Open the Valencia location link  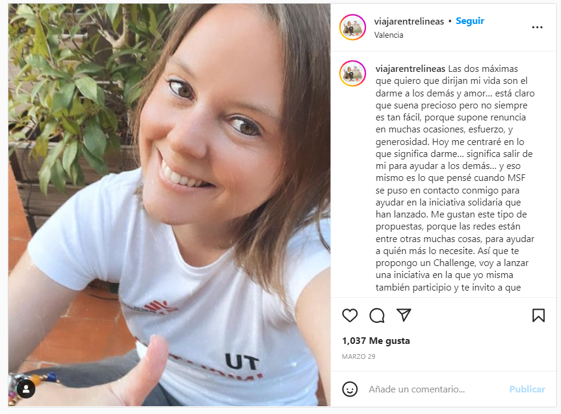pos(389,35)
